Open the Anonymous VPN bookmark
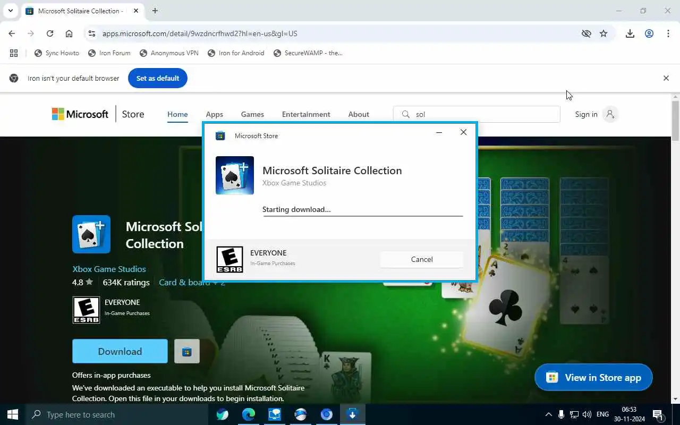 [x=169, y=53]
